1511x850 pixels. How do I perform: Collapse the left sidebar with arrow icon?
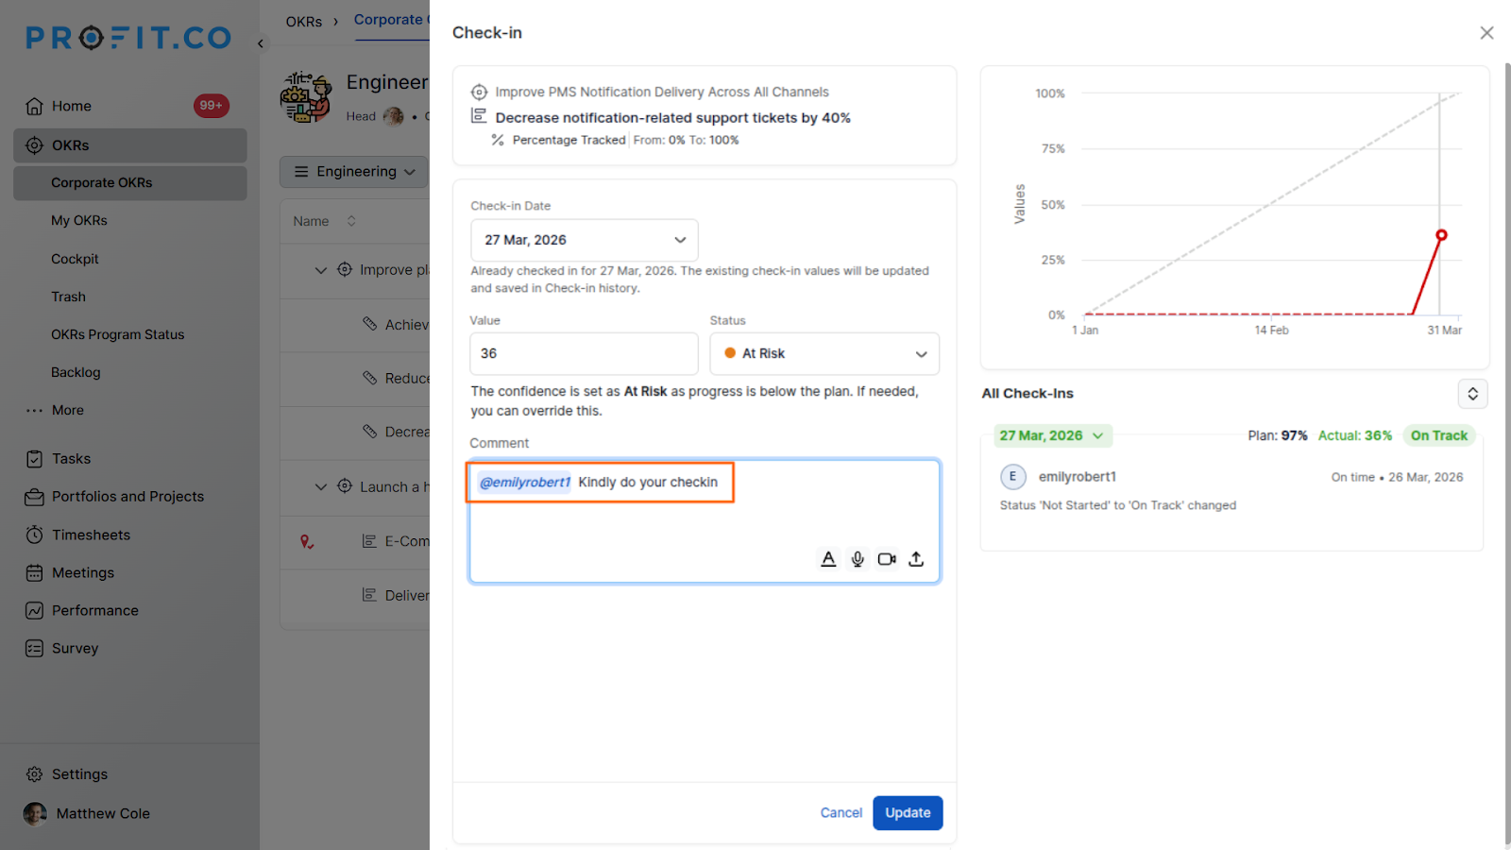(x=261, y=43)
